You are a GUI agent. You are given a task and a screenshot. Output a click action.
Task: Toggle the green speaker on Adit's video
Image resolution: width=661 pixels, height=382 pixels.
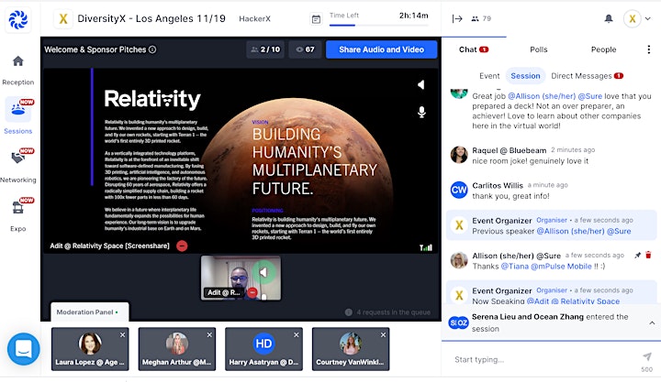click(x=263, y=272)
